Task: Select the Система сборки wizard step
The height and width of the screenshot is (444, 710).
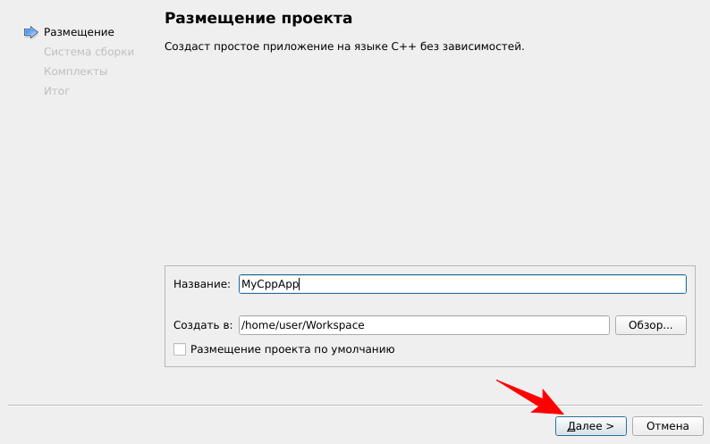Action: (89, 52)
